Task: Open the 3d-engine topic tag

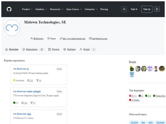Action: point(160,122)
